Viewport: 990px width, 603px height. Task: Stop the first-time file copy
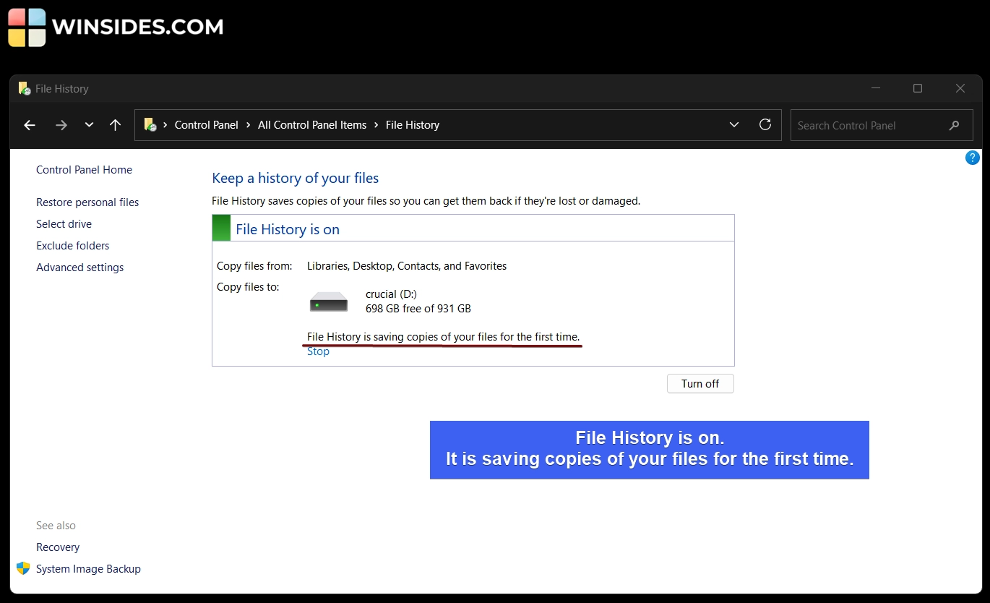(x=318, y=351)
